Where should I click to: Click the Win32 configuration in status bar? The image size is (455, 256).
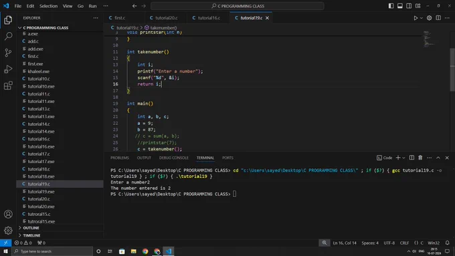[434, 243]
